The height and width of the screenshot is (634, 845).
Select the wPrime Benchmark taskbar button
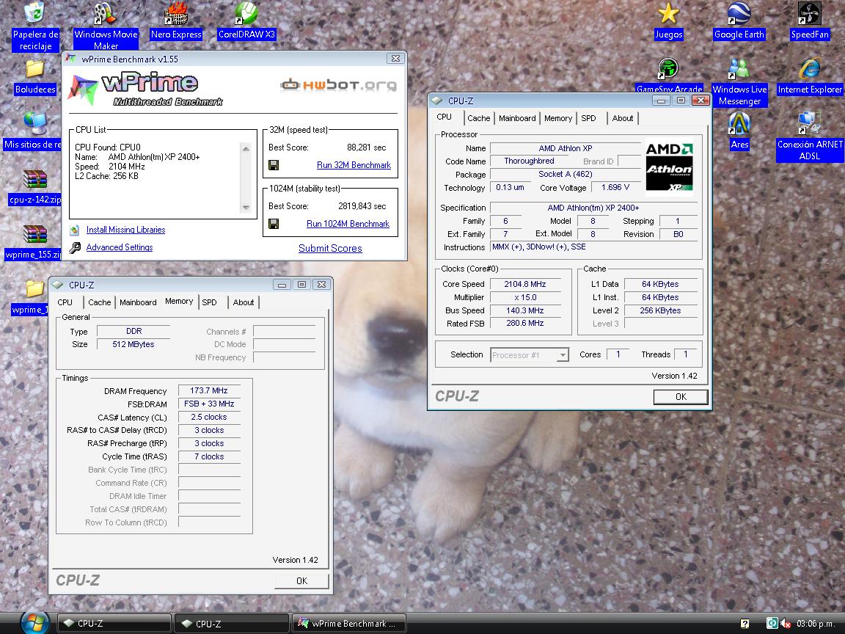[348, 623]
